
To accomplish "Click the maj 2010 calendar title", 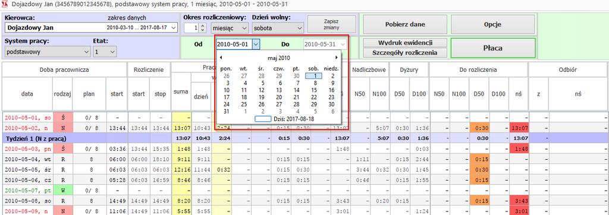I will 278,58.
